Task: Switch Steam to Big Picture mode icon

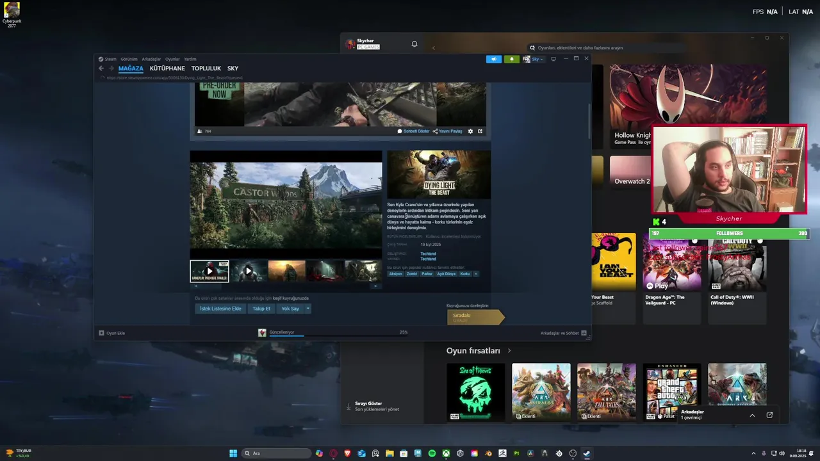Action: (x=553, y=59)
